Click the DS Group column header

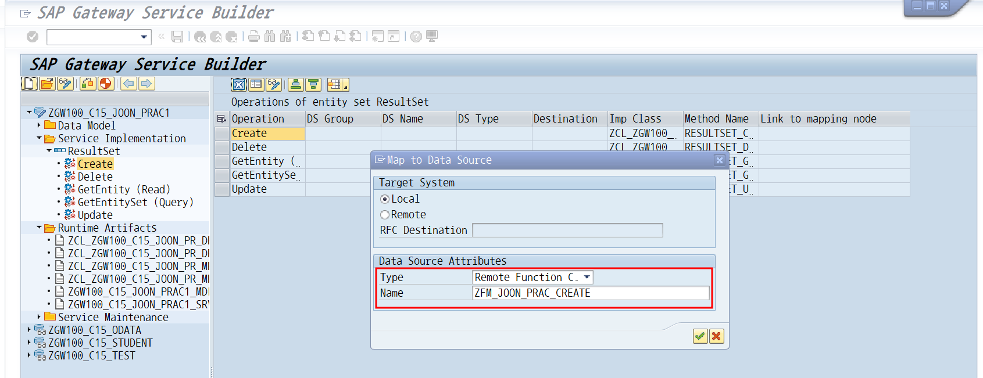coord(343,118)
